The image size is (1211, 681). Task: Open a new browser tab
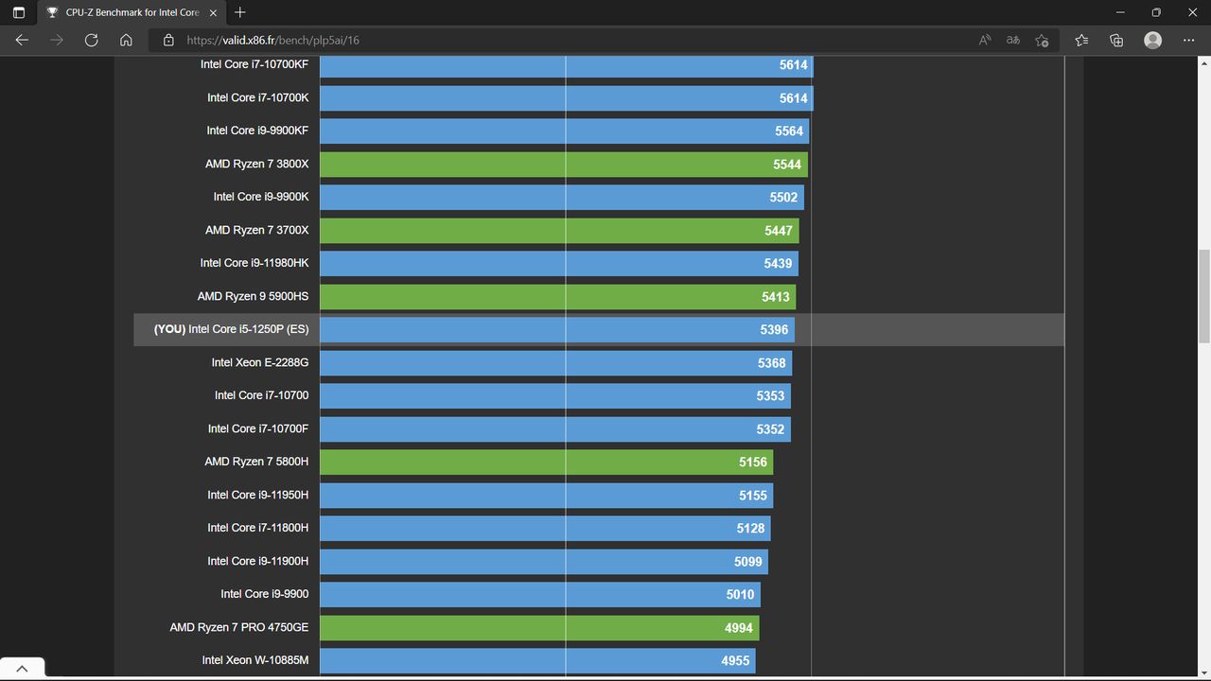(240, 12)
